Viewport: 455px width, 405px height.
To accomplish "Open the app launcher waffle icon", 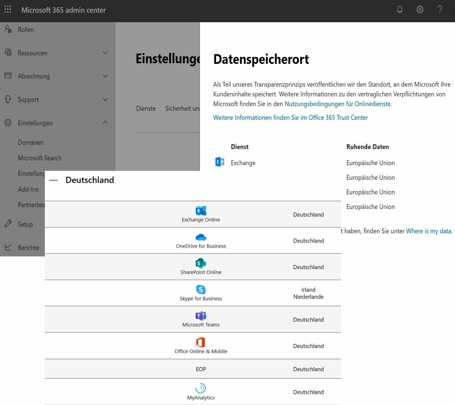I will (8, 10).
